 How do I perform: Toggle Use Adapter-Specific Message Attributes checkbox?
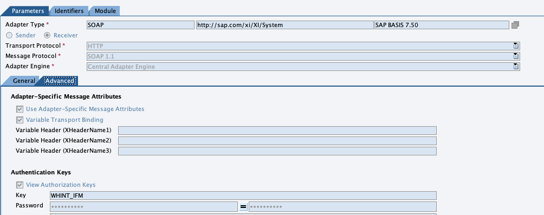pos(20,109)
